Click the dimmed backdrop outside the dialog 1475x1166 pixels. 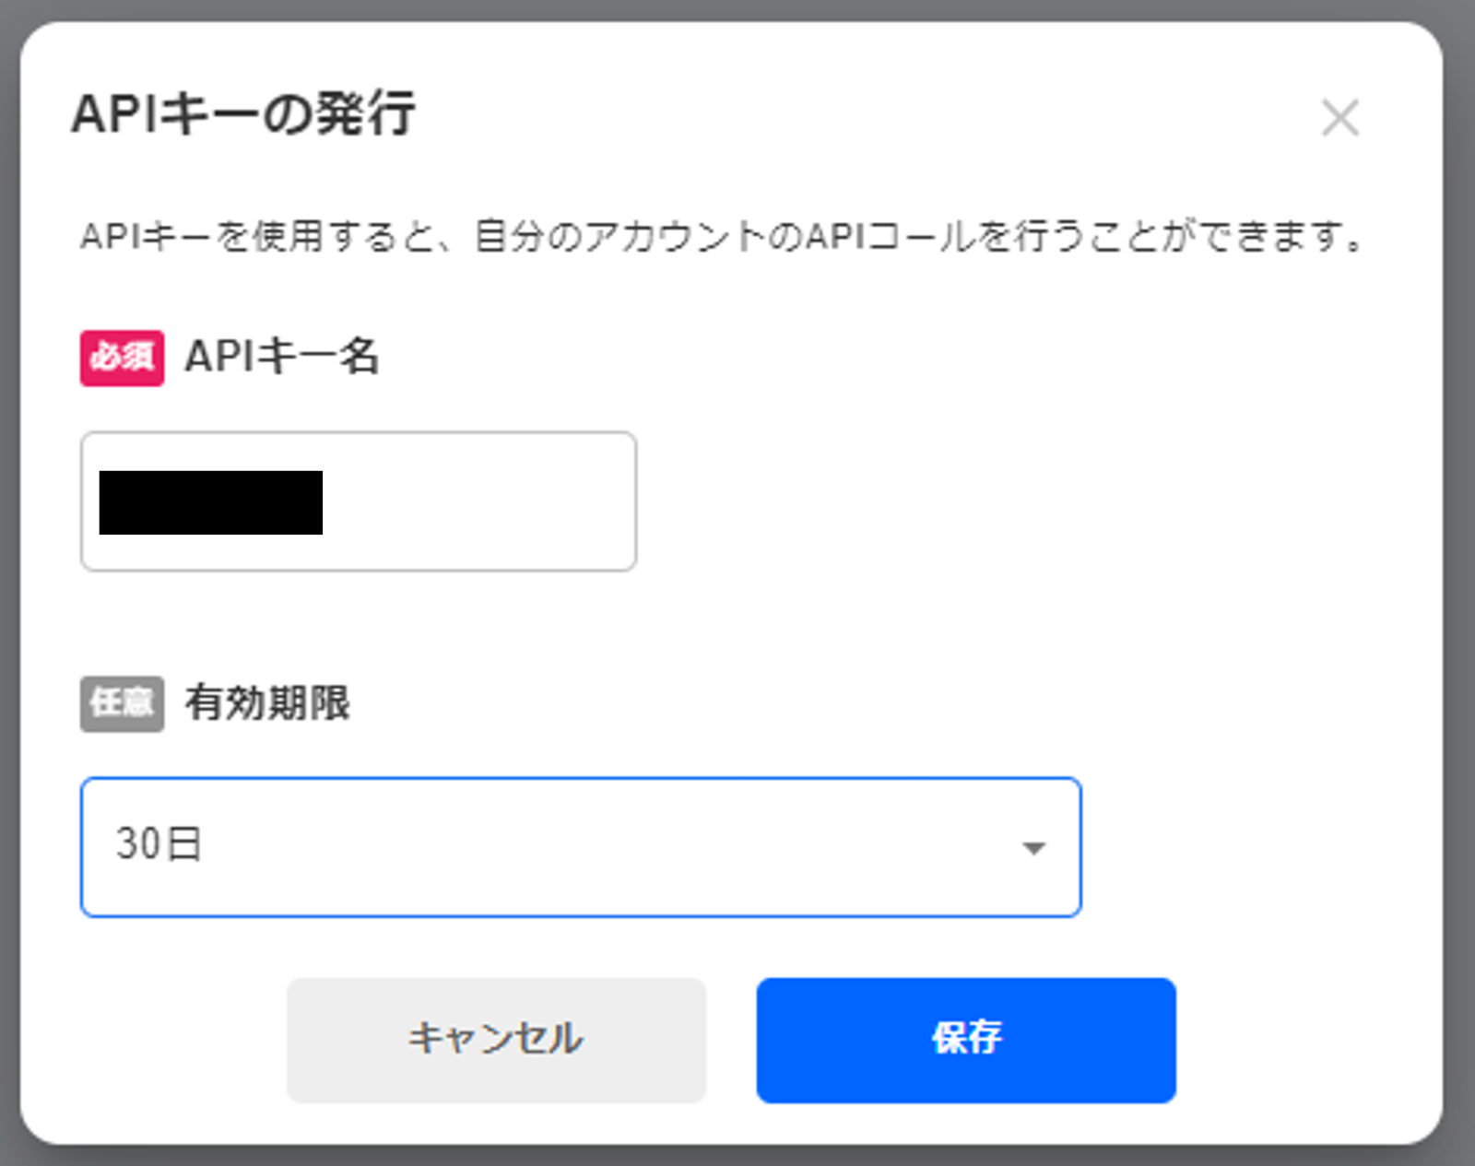pos(1460,590)
